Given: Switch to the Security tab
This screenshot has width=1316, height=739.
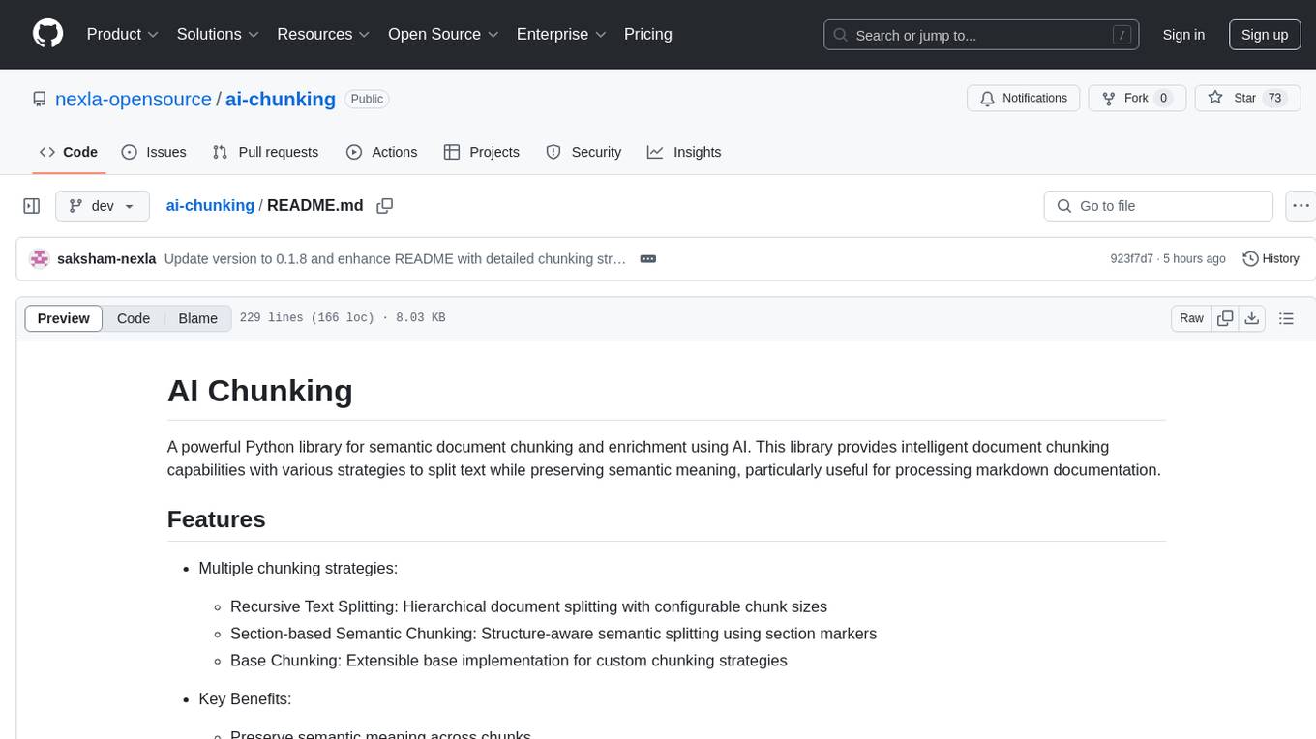Looking at the screenshot, I should (x=583, y=152).
